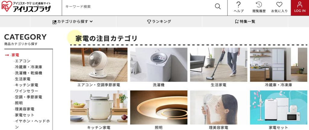Open お気に入り favorites heart icon
Image resolution: width=309 pixels, height=130 pixels.
click(x=279, y=4)
